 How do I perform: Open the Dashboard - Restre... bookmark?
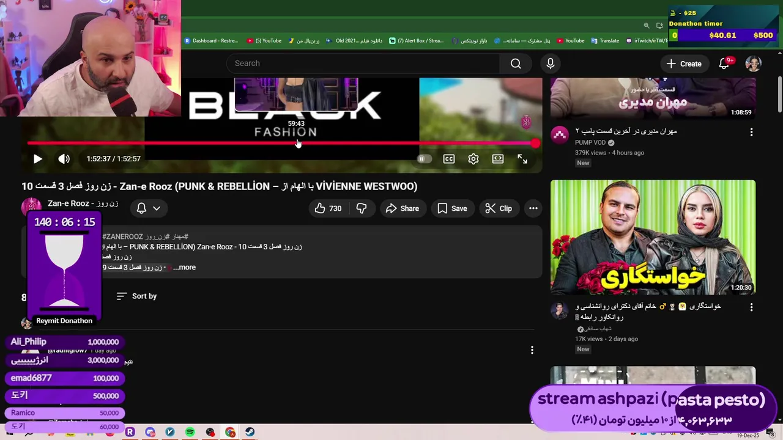point(211,41)
